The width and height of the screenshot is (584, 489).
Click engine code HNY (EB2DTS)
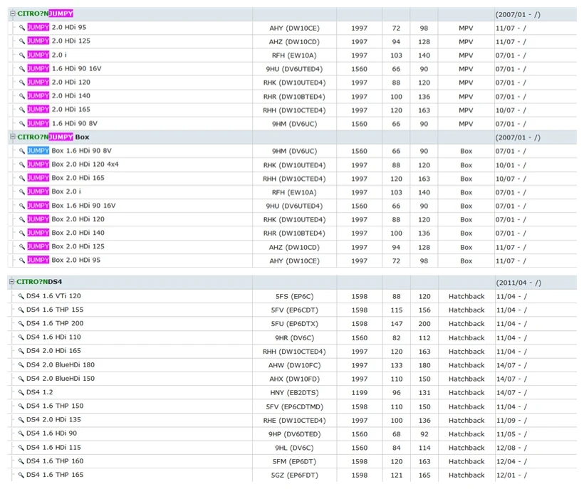pos(294,393)
